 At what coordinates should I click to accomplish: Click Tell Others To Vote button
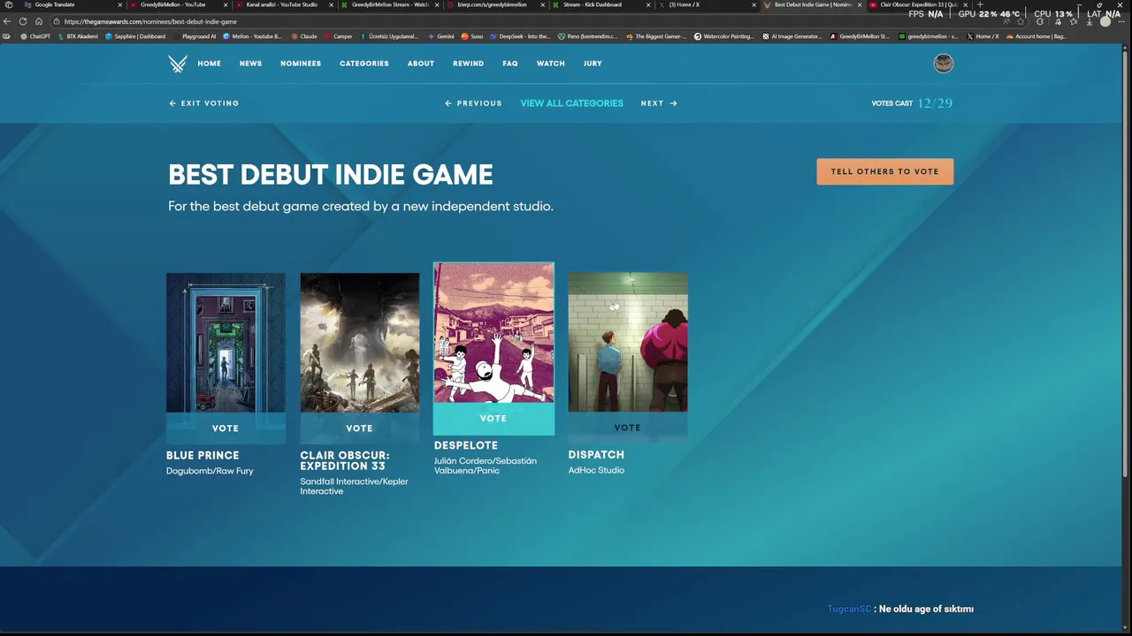885,171
